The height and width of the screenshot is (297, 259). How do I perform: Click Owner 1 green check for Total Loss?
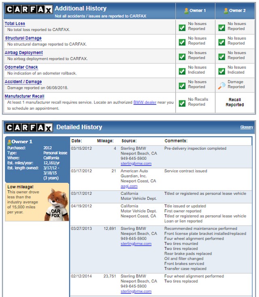point(182,28)
